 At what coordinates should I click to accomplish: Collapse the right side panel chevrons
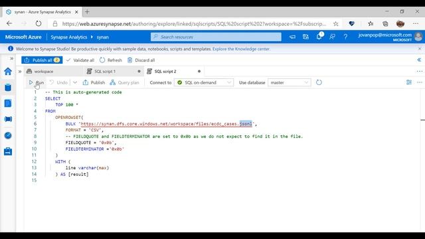[x=419, y=60]
